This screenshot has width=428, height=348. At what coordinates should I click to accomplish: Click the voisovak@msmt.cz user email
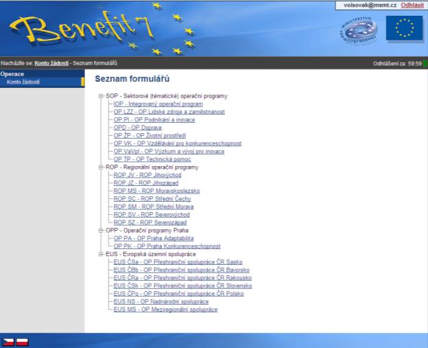click(x=370, y=5)
